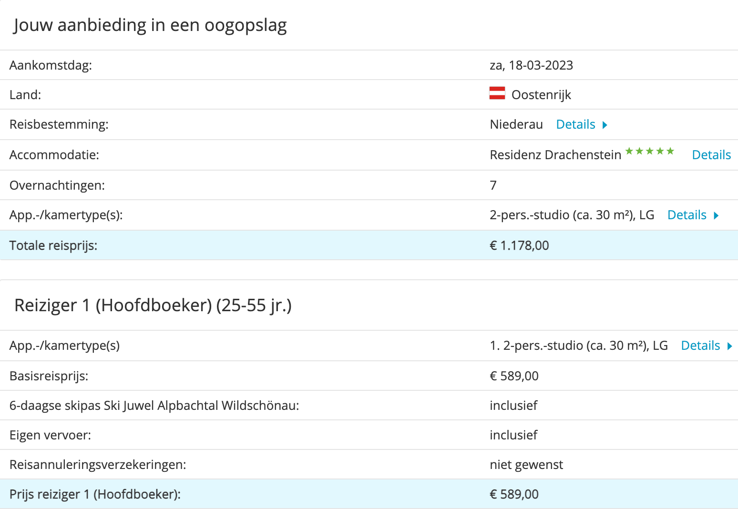Select the total price '€ 1.178,00'
The height and width of the screenshot is (509, 738).
click(519, 245)
